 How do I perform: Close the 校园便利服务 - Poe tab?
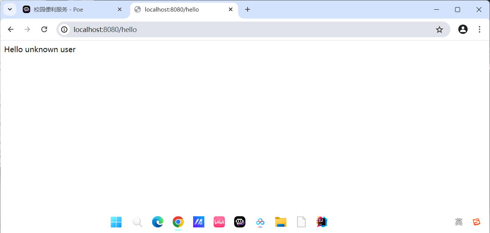(x=120, y=10)
